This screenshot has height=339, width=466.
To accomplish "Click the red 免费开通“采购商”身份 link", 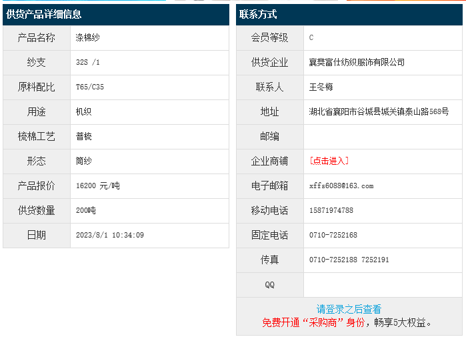I will (313, 322).
